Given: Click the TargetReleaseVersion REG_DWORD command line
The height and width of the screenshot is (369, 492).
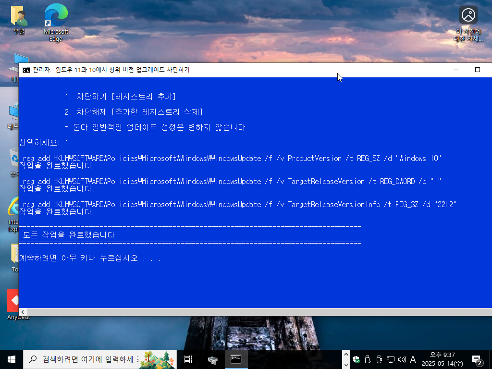Looking at the screenshot, I should pos(232,181).
